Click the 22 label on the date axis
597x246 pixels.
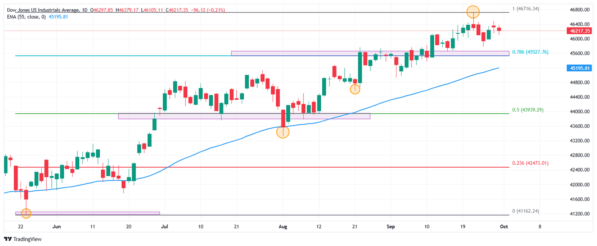(21, 226)
